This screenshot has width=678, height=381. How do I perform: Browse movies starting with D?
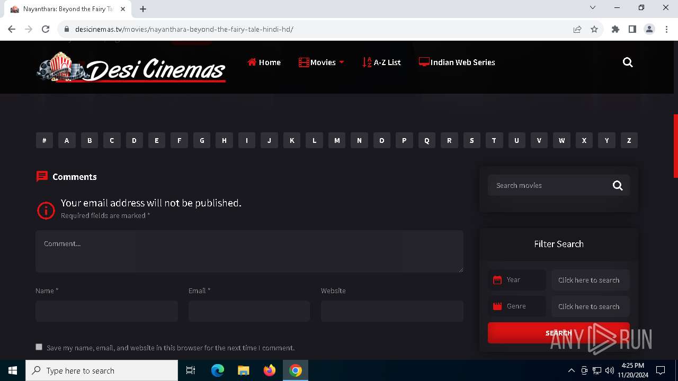pyautogui.click(x=134, y=140)
